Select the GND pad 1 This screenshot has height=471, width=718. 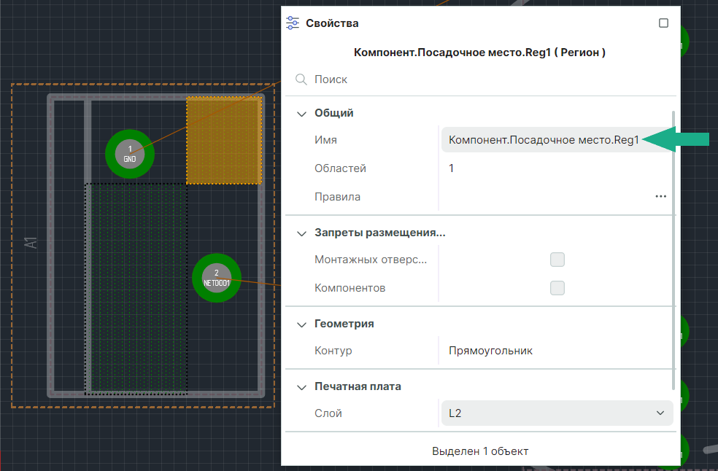(130, 154)
